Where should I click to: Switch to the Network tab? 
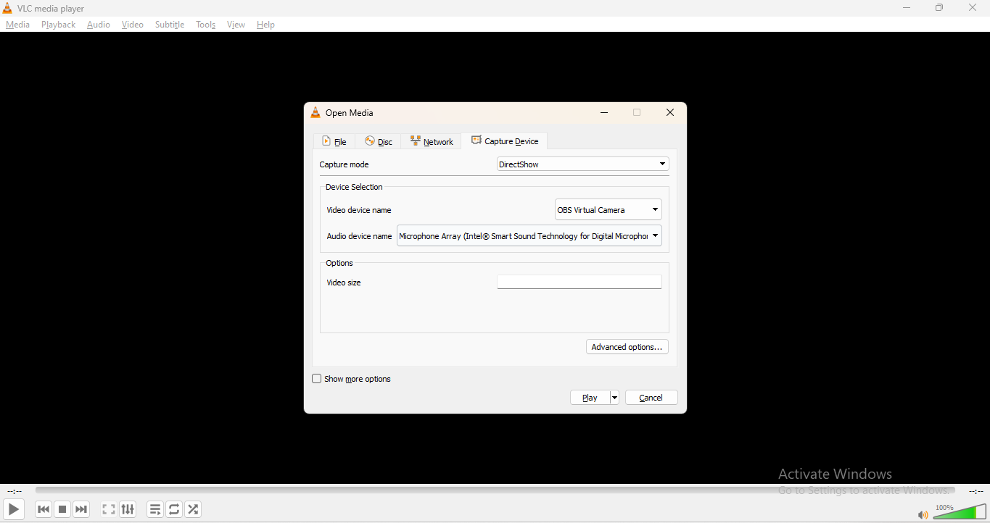tap(432, 142)
